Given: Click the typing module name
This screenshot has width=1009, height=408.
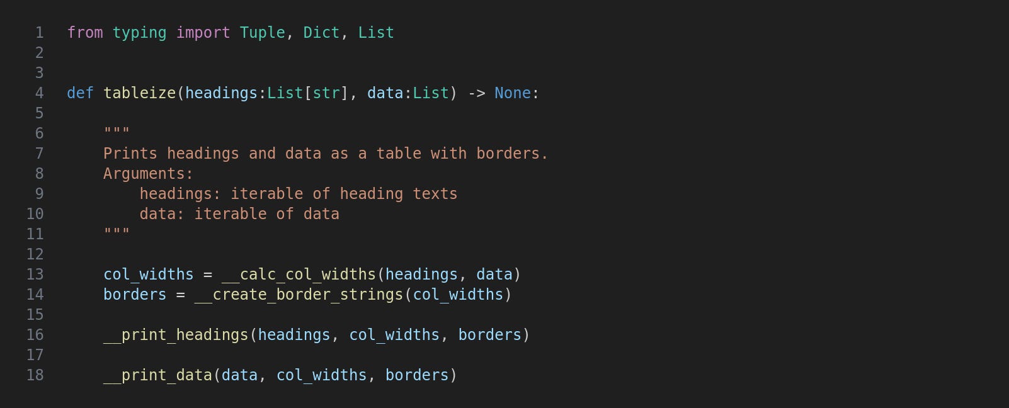Looking at the screenshot, I should [x=139, y=33].
